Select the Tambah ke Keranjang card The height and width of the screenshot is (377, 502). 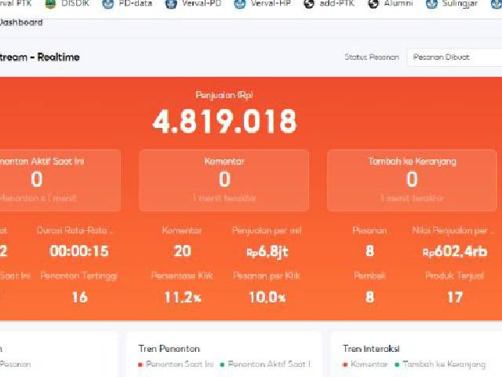coord(412,180)
